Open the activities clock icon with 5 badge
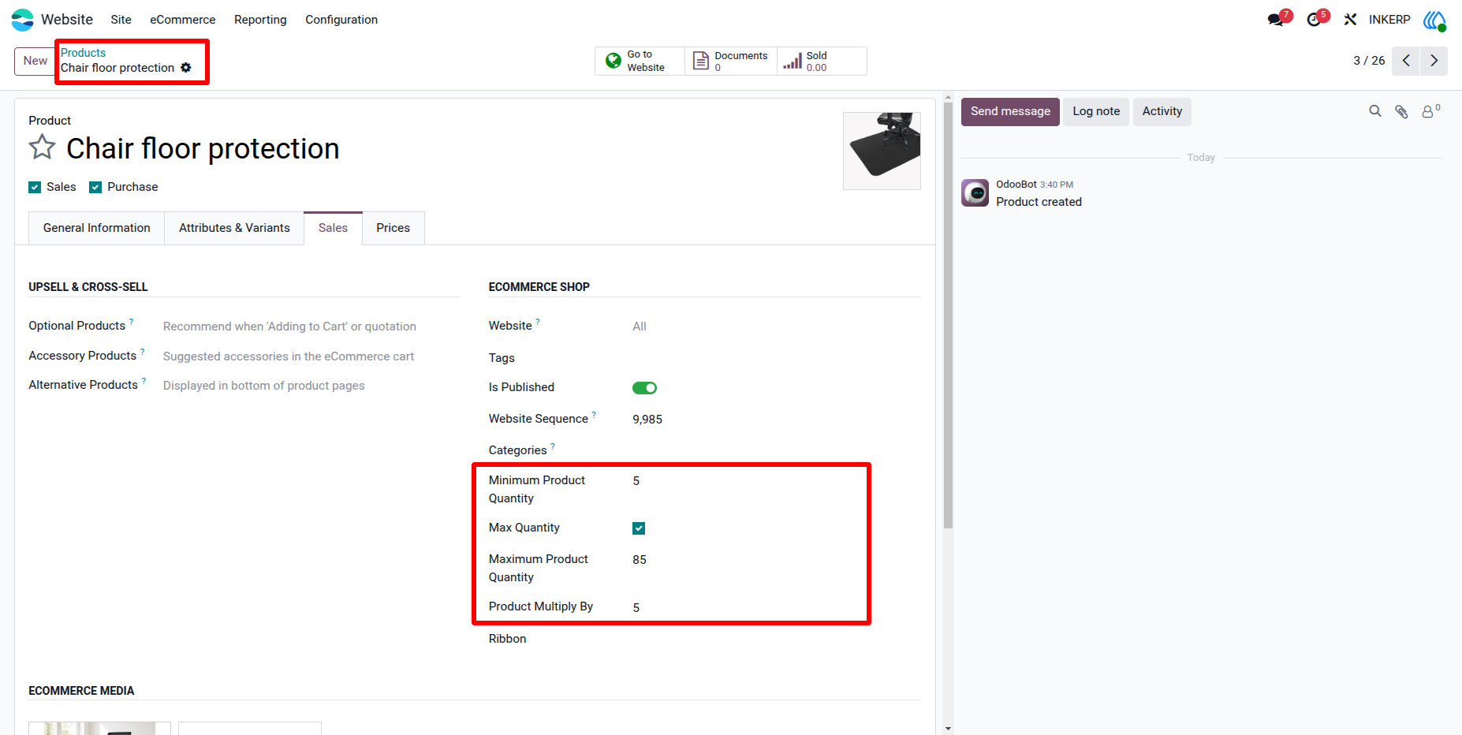The image size is (1462, 735). click(x=1315, y=20)
